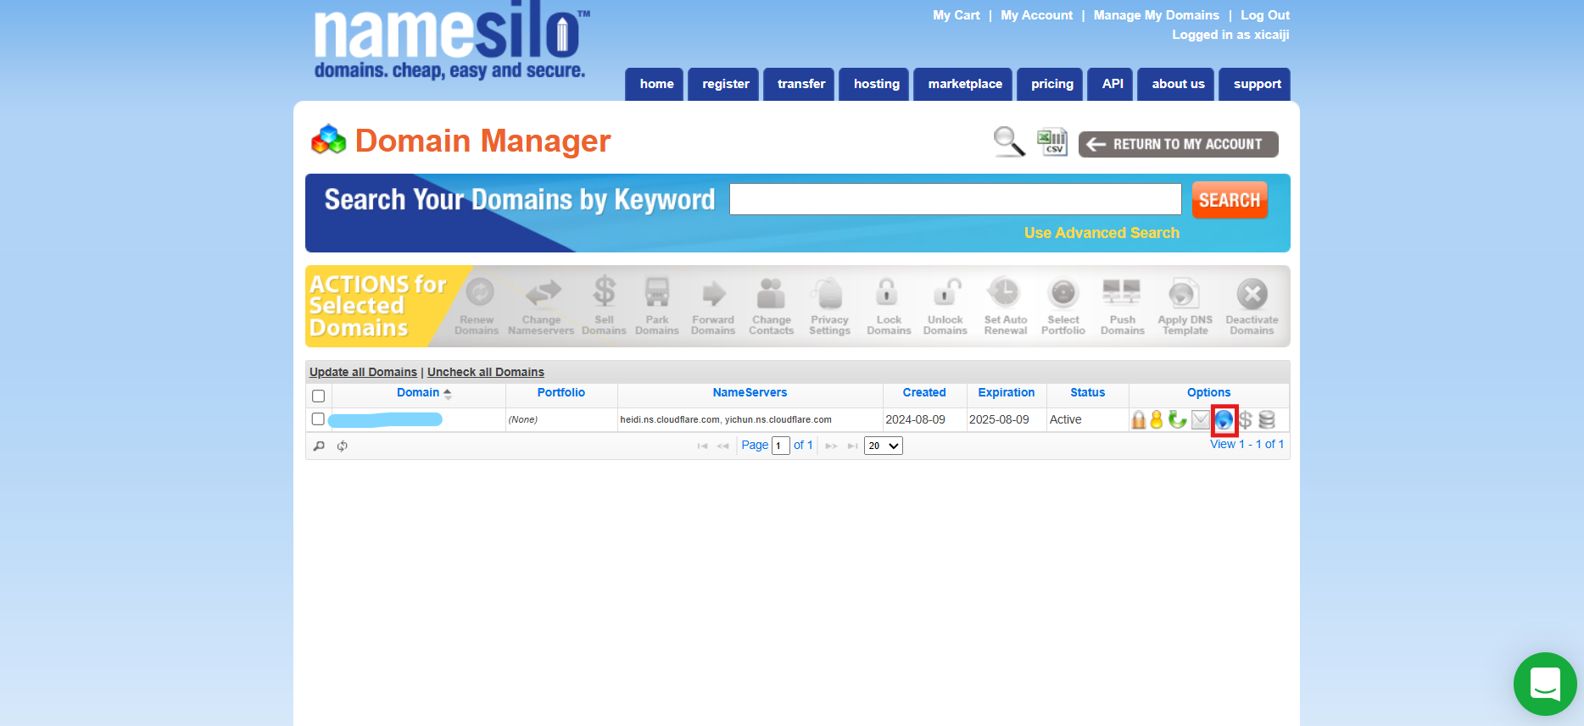Click the green renew arrow icon
Viewport: 1584px width, 726px height.
pos(1177,419)
